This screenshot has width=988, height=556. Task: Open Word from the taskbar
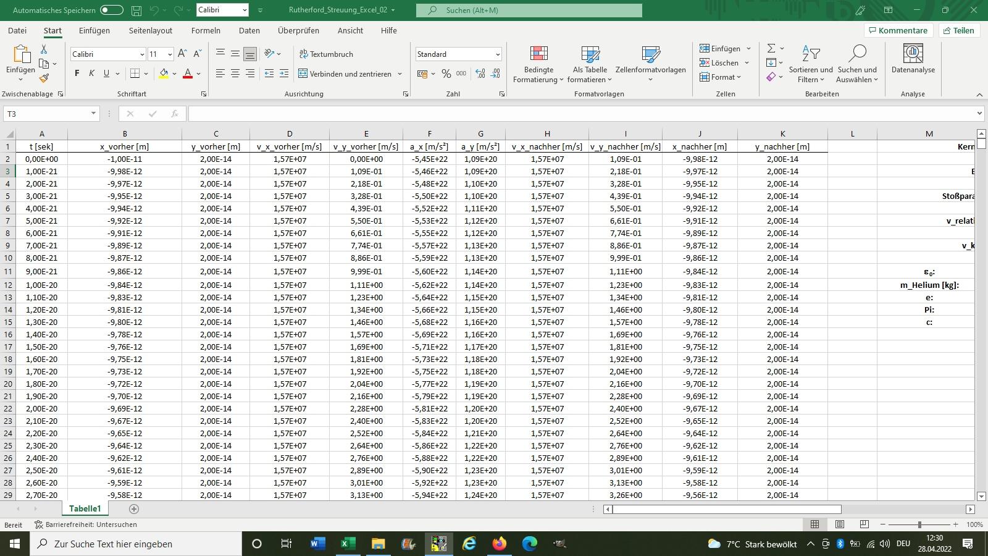click(x=317, y=544)
